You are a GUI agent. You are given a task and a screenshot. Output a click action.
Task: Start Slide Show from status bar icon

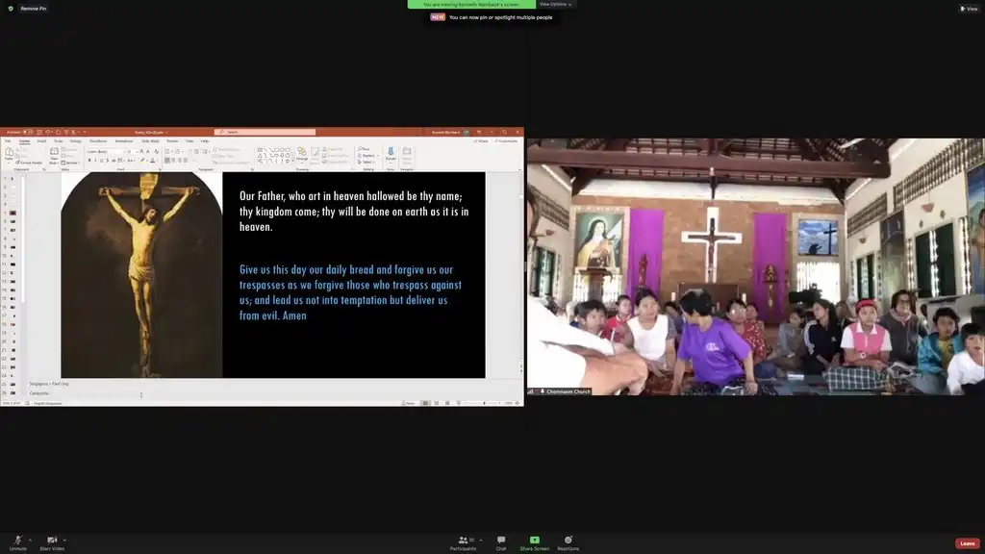(458, 403)
